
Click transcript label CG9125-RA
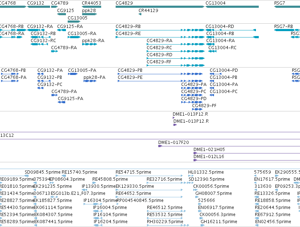(x=70, y=27)
